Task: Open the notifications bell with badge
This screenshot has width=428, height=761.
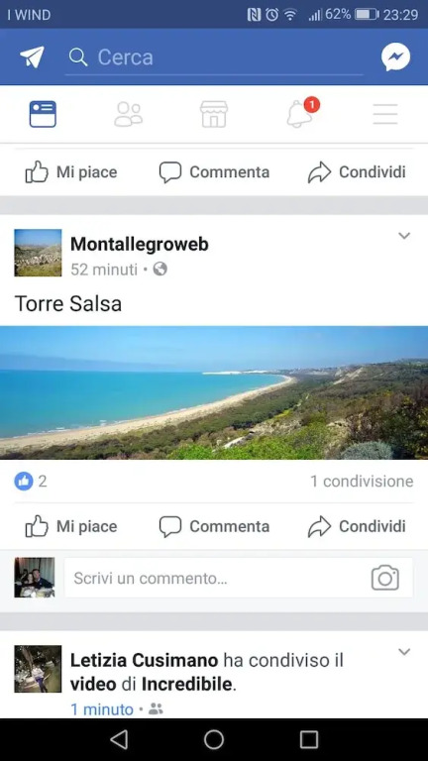Action: coord(300,114)
